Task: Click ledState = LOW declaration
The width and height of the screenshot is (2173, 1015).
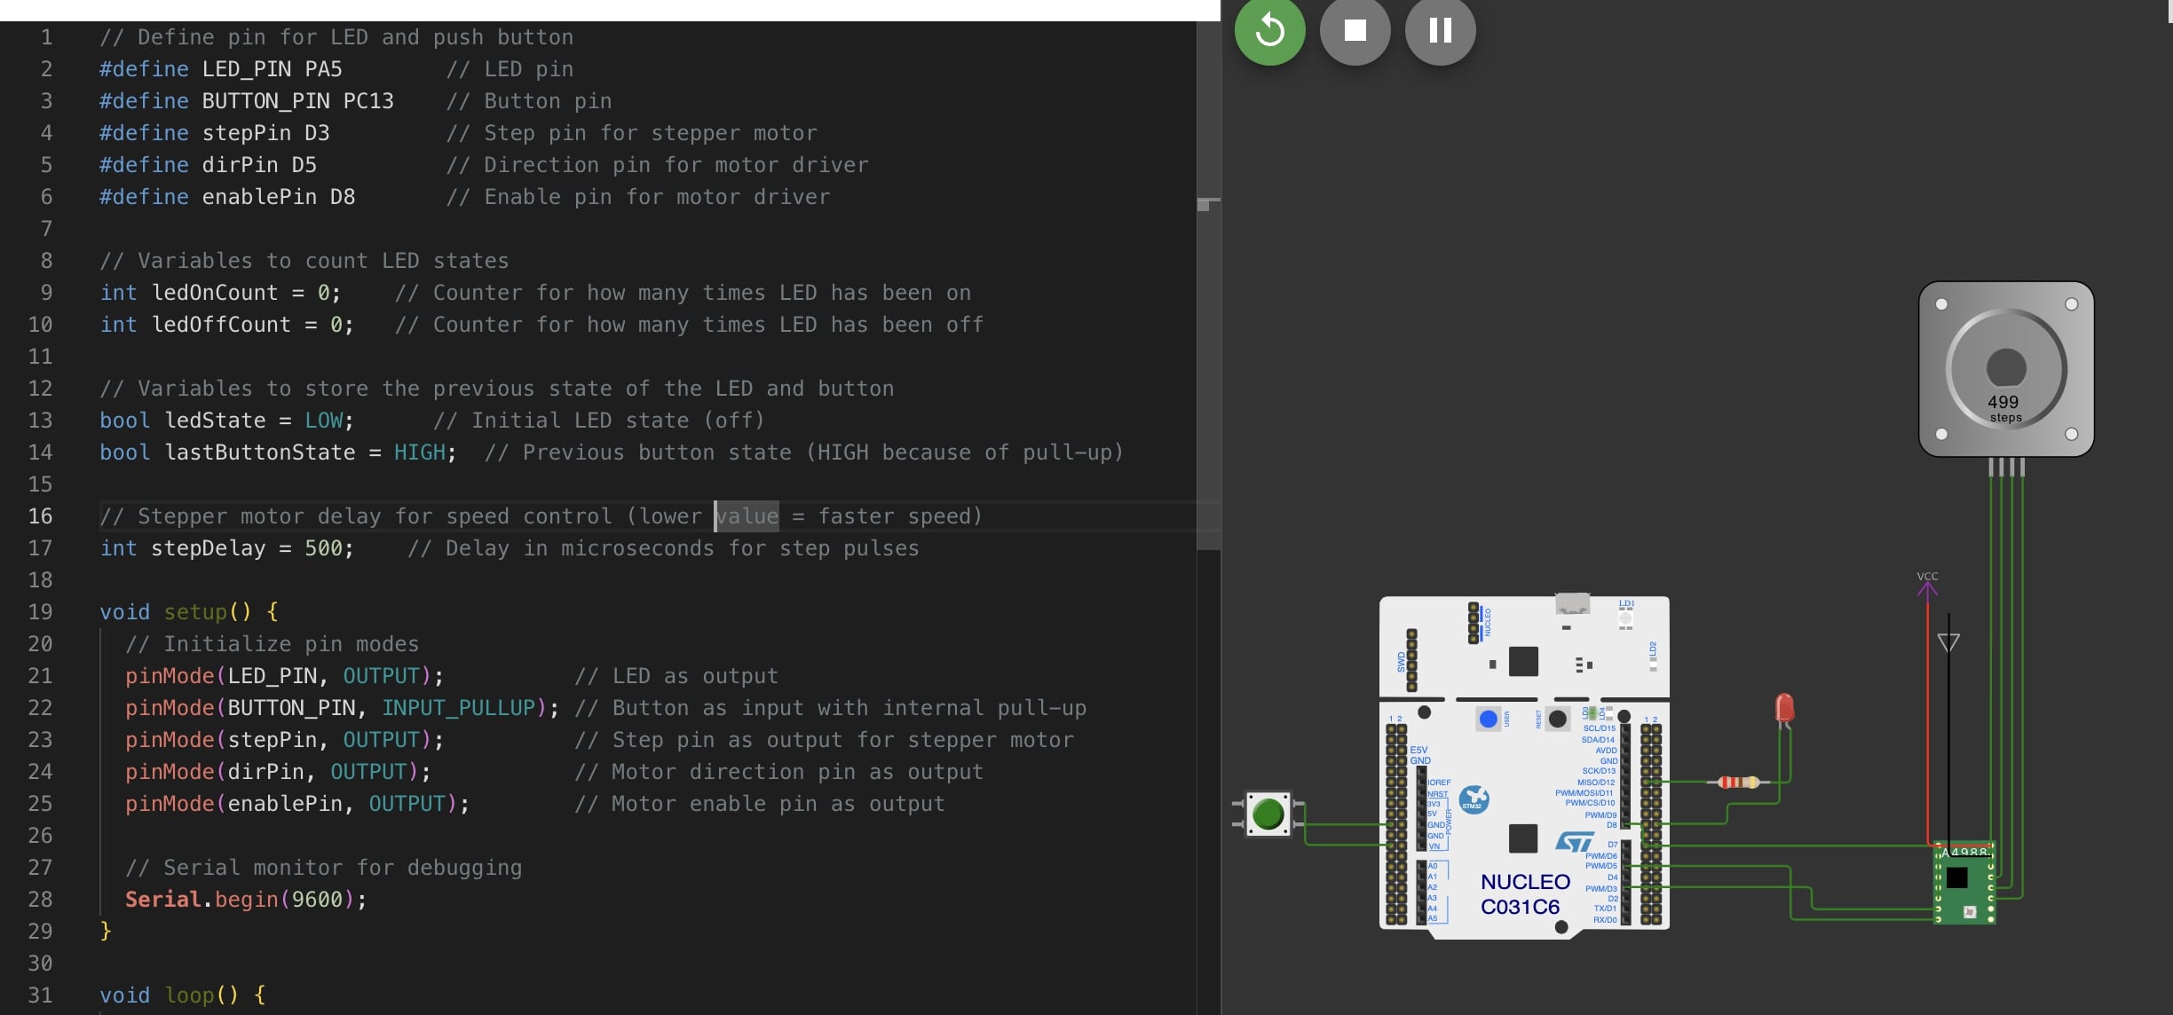Action: tap(226, 421)
